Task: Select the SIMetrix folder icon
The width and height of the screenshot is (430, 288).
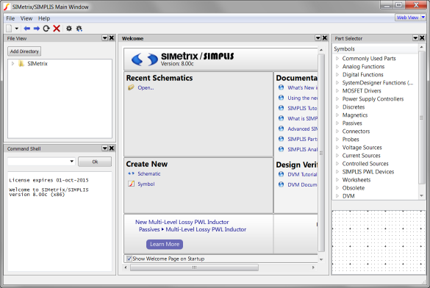Action: click(x=21, y=64)
